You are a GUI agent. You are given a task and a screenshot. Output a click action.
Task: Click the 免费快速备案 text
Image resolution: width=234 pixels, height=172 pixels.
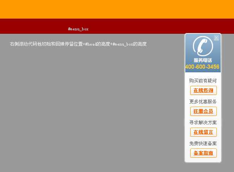coord(203,144)
